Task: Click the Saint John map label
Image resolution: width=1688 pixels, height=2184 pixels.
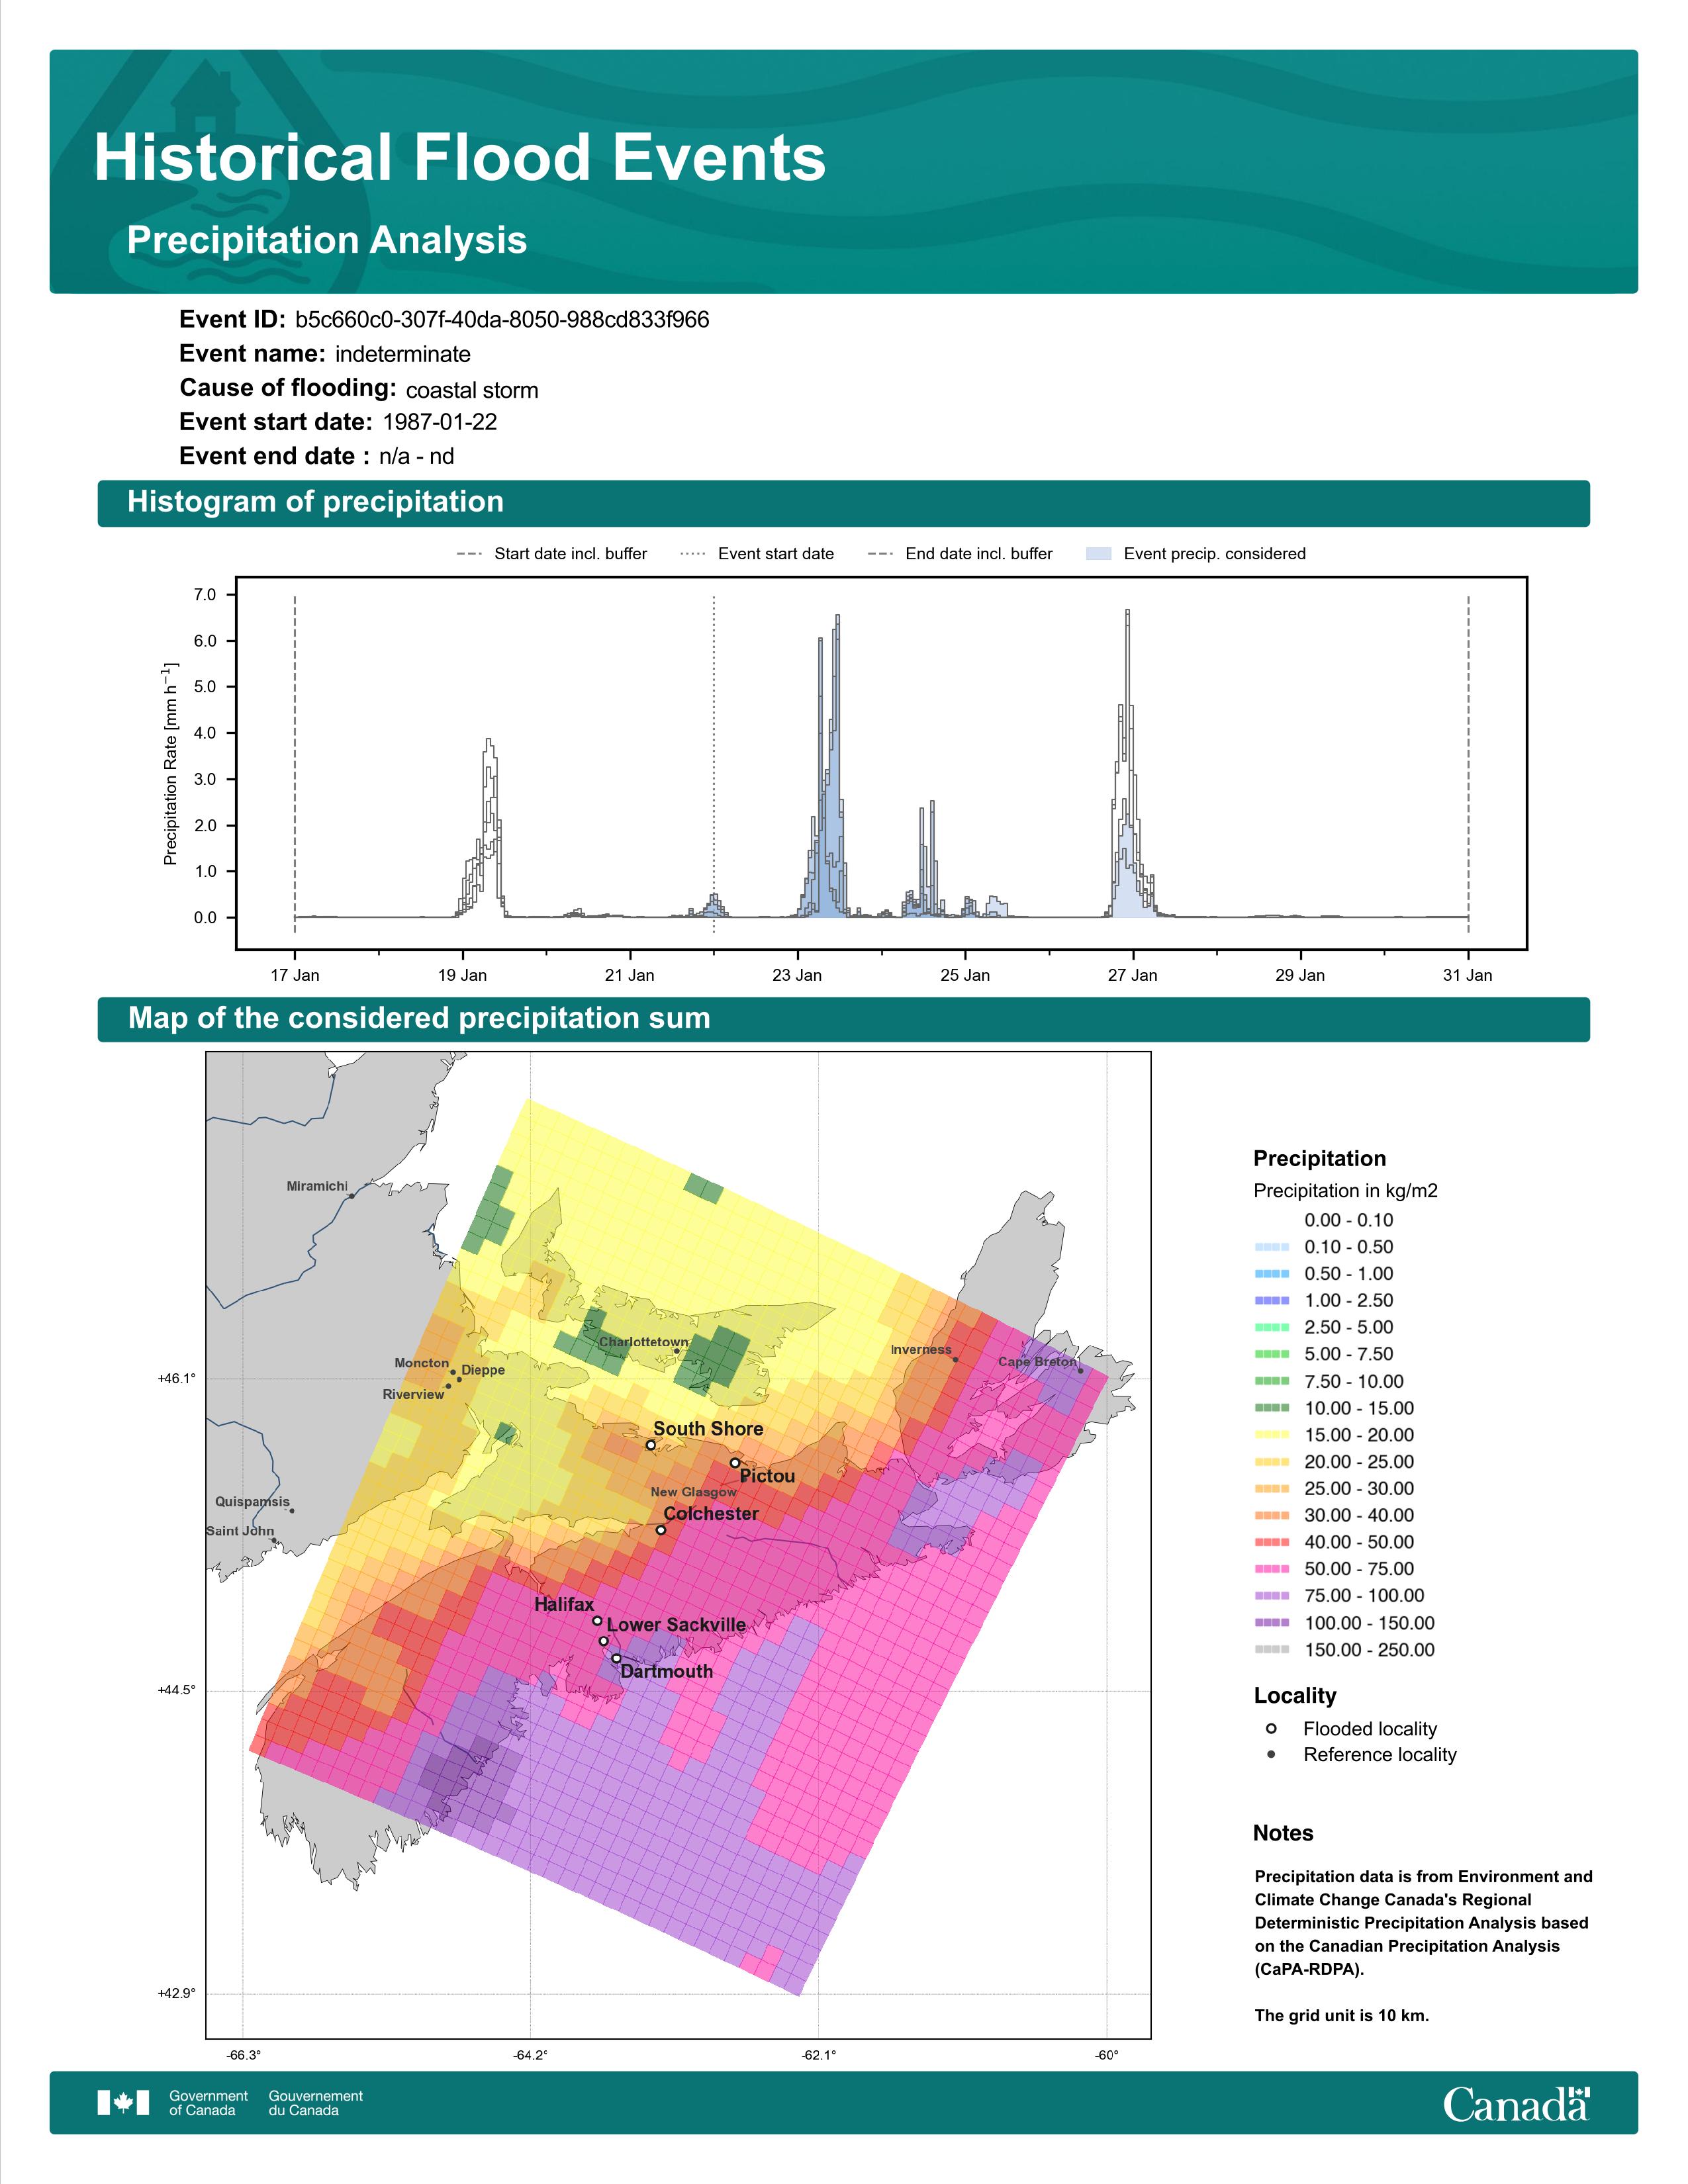Action: point(240,1531)
